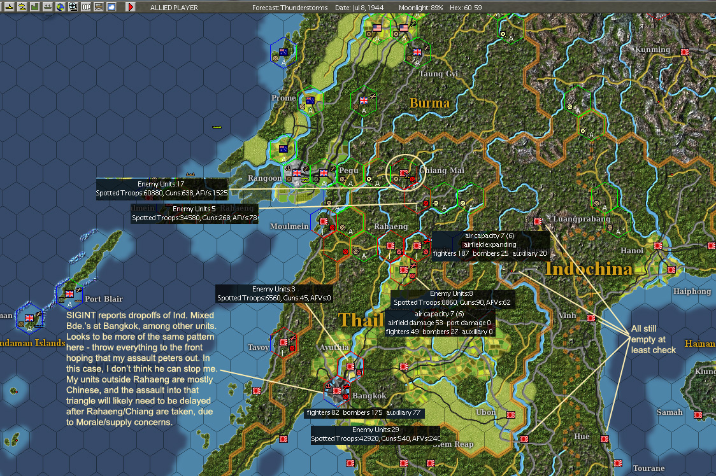Select the Japanese base marker at Tourane
This screenshot has width=716, height=476.
coord(618,463)
